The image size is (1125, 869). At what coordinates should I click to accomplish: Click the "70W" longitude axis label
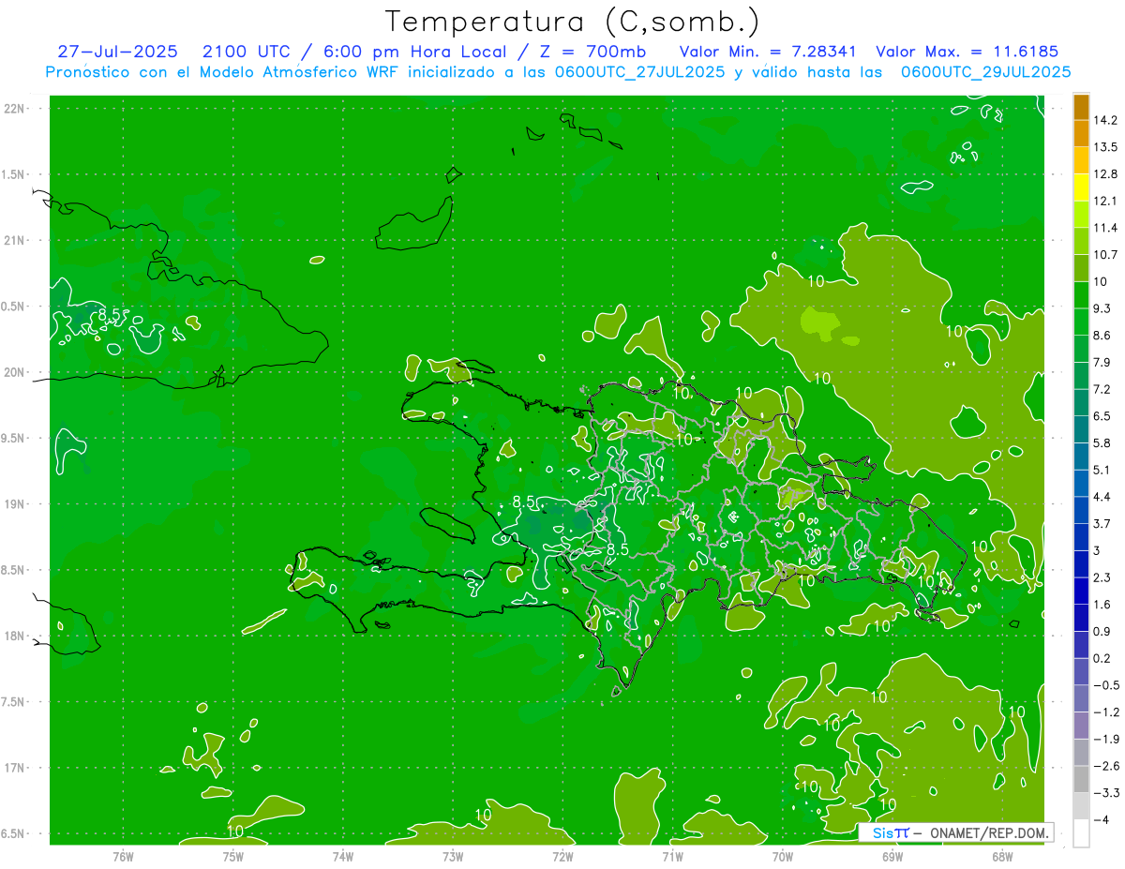[782, 856]
